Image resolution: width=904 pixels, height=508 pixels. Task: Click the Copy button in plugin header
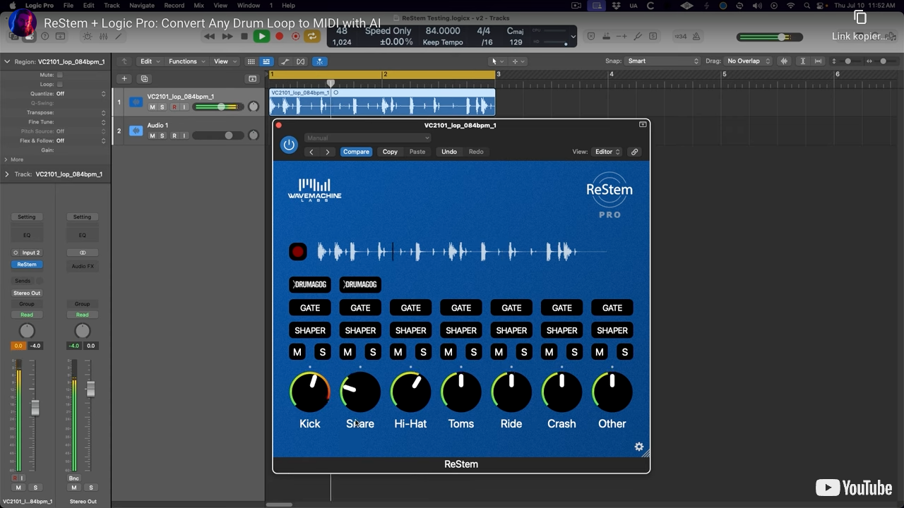(x=390, y=152)
